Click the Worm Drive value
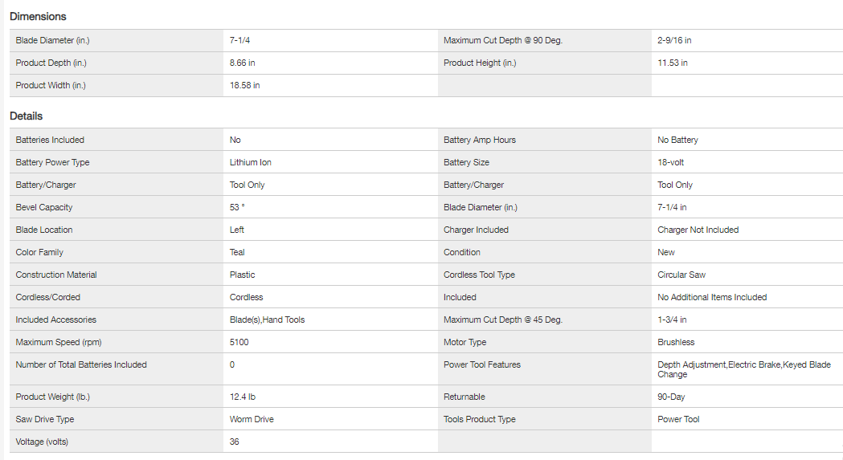The height and width of the screenshot is (460, 843). pos(252,419)
